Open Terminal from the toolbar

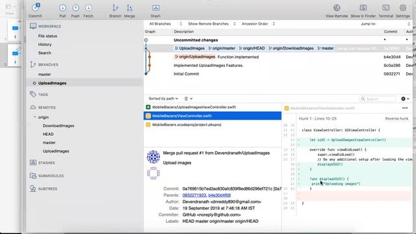click(385, 8)
